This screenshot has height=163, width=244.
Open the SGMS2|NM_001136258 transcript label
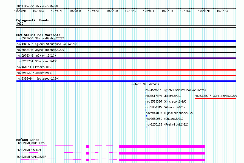(x=31, y=143)
